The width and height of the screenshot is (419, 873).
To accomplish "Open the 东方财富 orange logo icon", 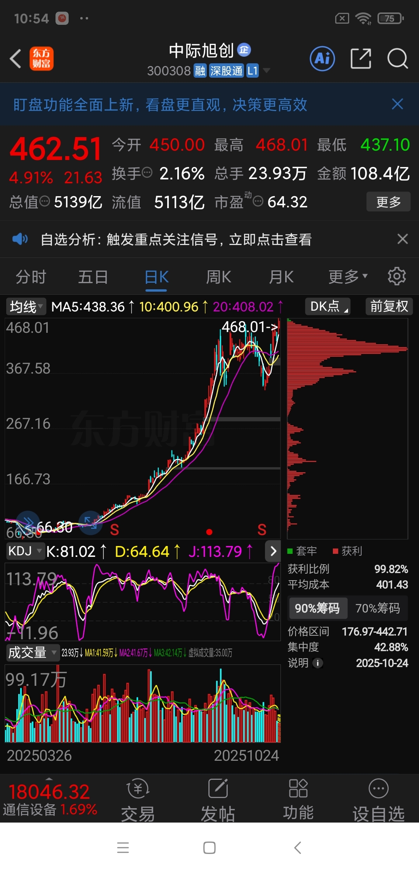I will (42, 59).
